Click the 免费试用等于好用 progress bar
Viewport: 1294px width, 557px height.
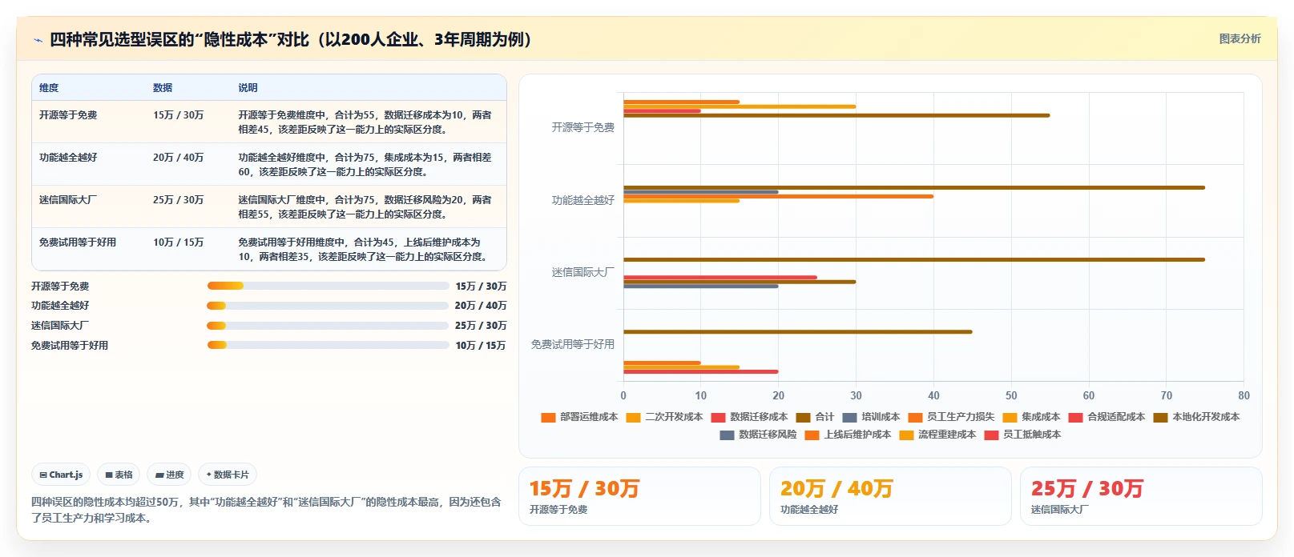(x=328, y=345)
